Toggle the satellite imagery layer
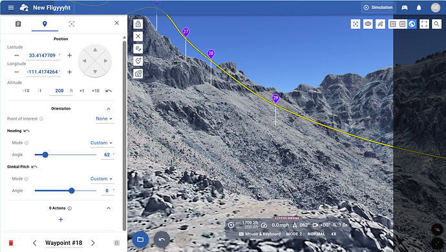 pos(380,24)
